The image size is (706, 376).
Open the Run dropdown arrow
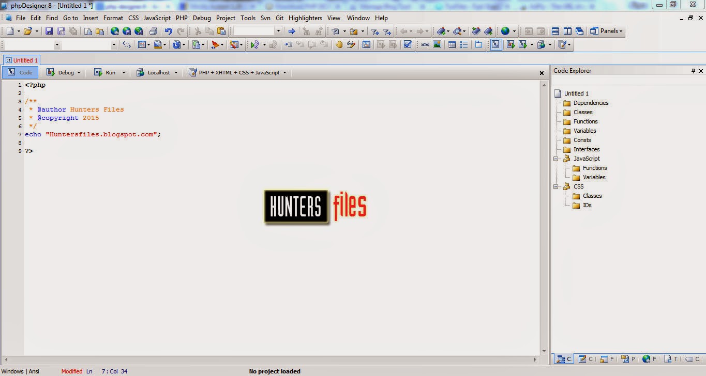coord(124,73)
